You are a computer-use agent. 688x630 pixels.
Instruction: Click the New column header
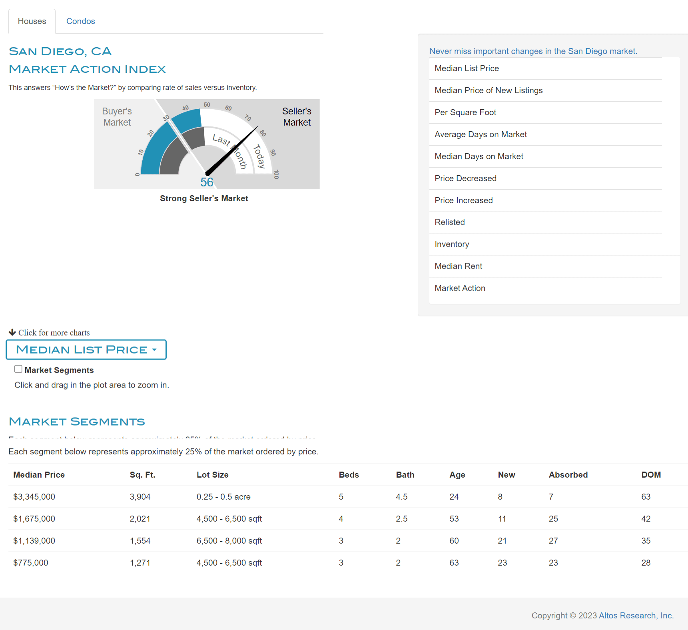(507, 475)
